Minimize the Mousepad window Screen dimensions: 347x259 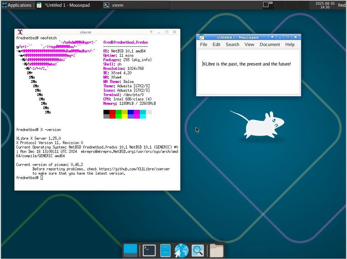click(280, 37)
